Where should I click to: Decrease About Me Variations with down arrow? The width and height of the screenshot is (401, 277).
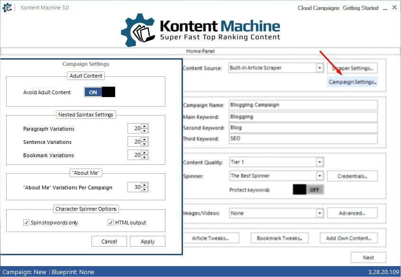click(x=145, y=189)
